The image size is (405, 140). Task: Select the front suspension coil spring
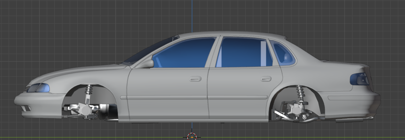tap(89, 89)
